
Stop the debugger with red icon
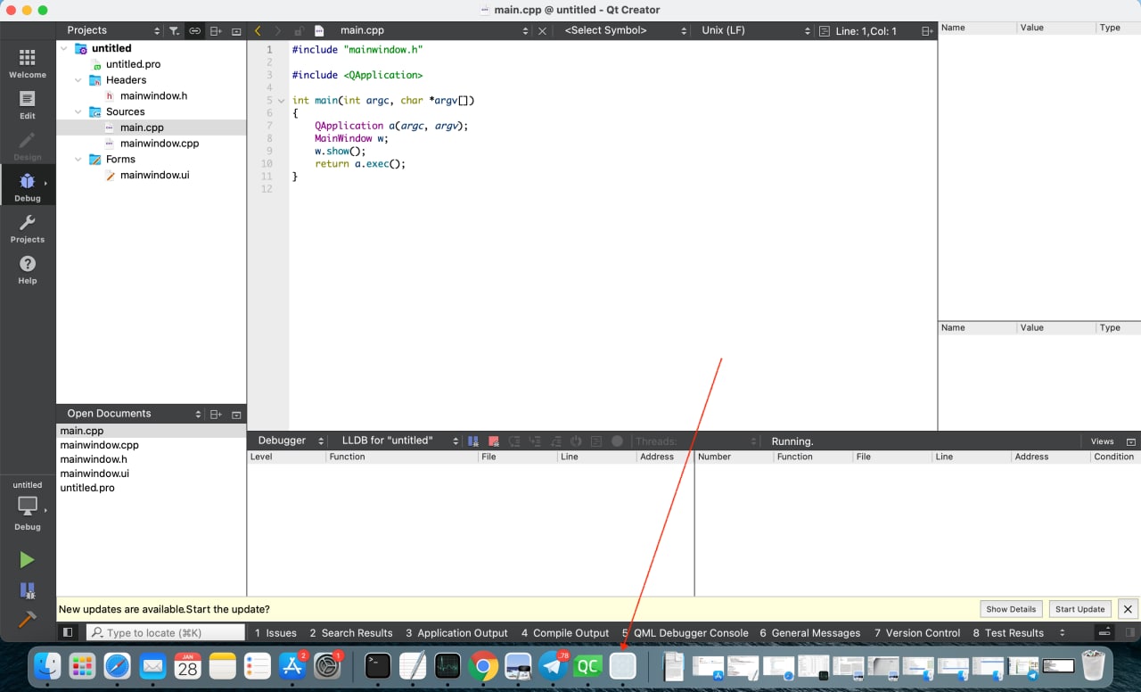pyautogui.click(x=493, y=441)
